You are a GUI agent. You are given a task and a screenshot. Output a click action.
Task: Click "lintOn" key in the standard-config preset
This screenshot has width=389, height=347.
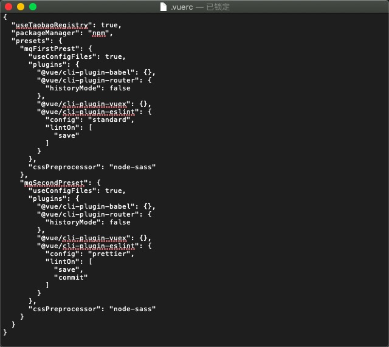[x=62, y=128]
